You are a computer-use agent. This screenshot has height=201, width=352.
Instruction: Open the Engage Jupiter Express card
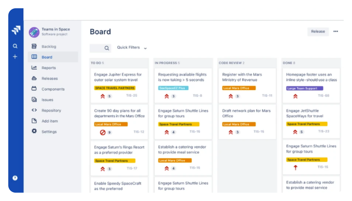click(118, 77)
